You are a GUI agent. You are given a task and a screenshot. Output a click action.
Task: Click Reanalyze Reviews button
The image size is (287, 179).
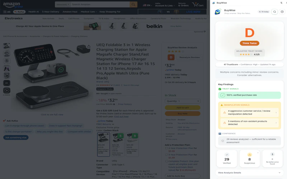pyautogui.click(x=189, y=57)
